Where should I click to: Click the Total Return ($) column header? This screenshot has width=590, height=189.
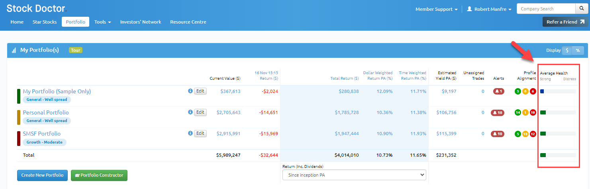point(345,78)
